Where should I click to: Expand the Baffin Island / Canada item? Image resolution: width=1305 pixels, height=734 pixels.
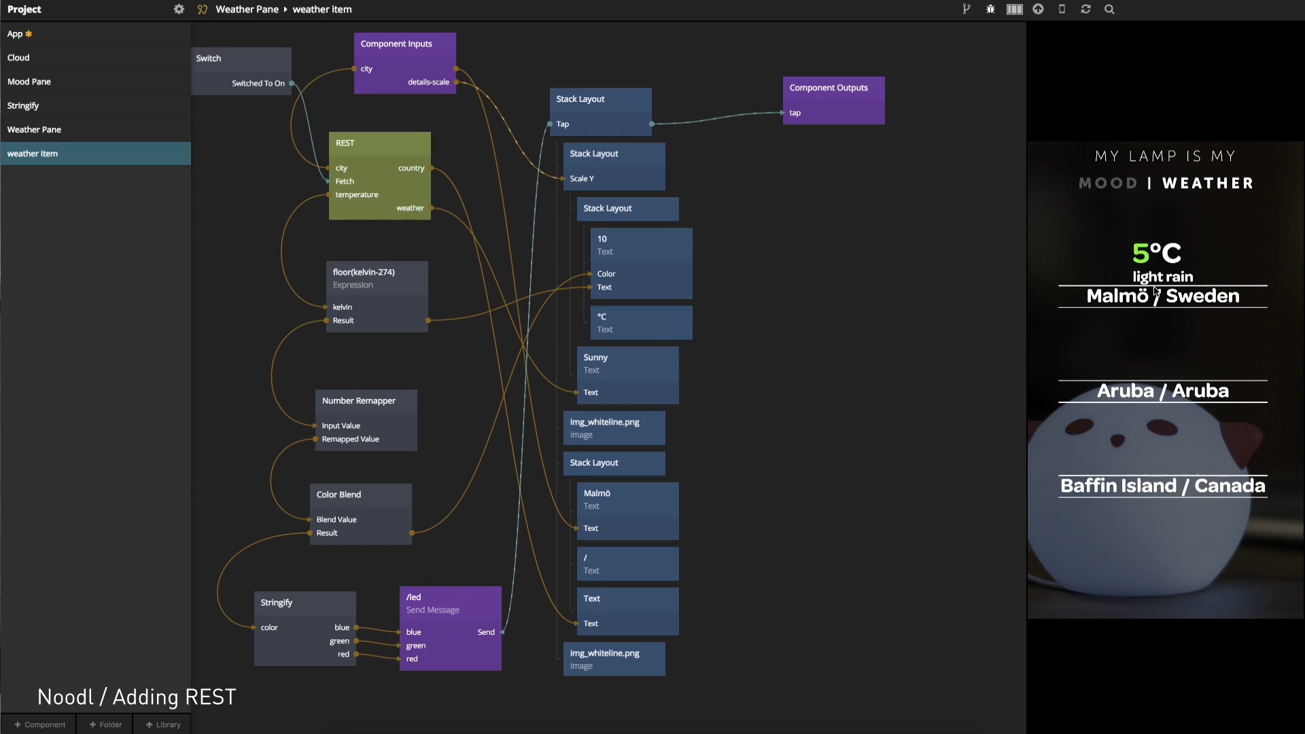pyautogui.click(x=1162, y=486)
